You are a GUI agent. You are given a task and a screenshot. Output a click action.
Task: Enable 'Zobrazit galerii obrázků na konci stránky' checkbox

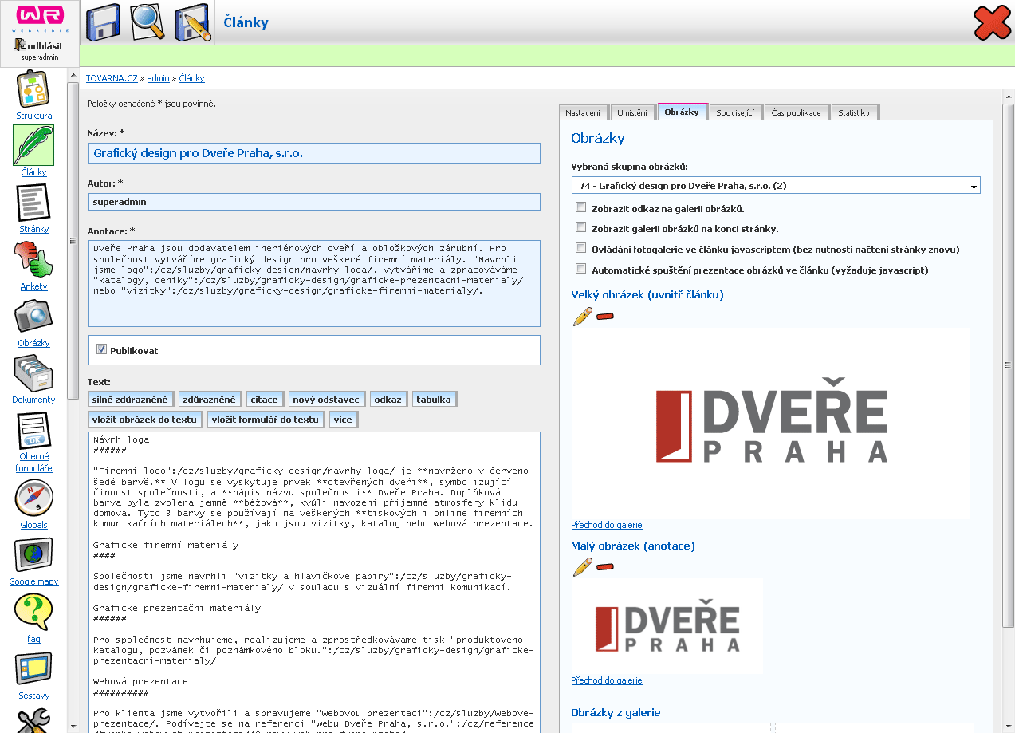580,228
